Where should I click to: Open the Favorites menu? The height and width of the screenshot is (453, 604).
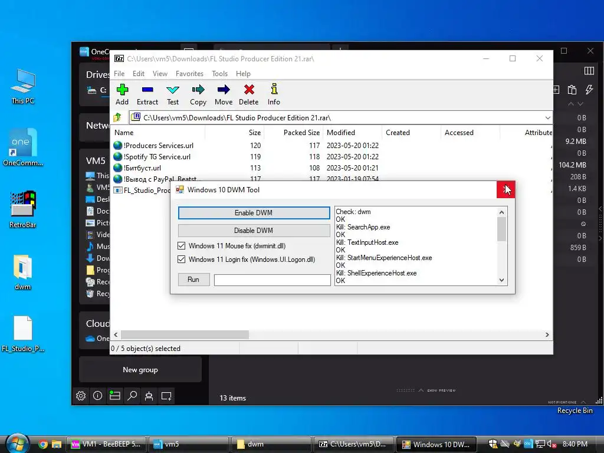(189, 74)
